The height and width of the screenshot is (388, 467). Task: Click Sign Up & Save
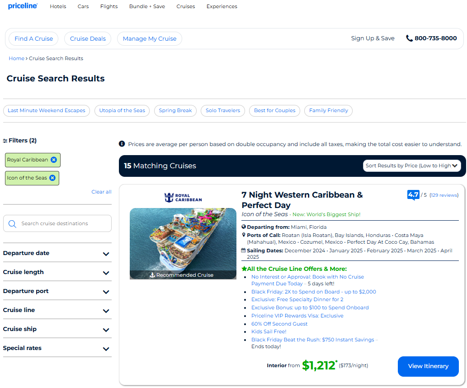click(373, 38)
